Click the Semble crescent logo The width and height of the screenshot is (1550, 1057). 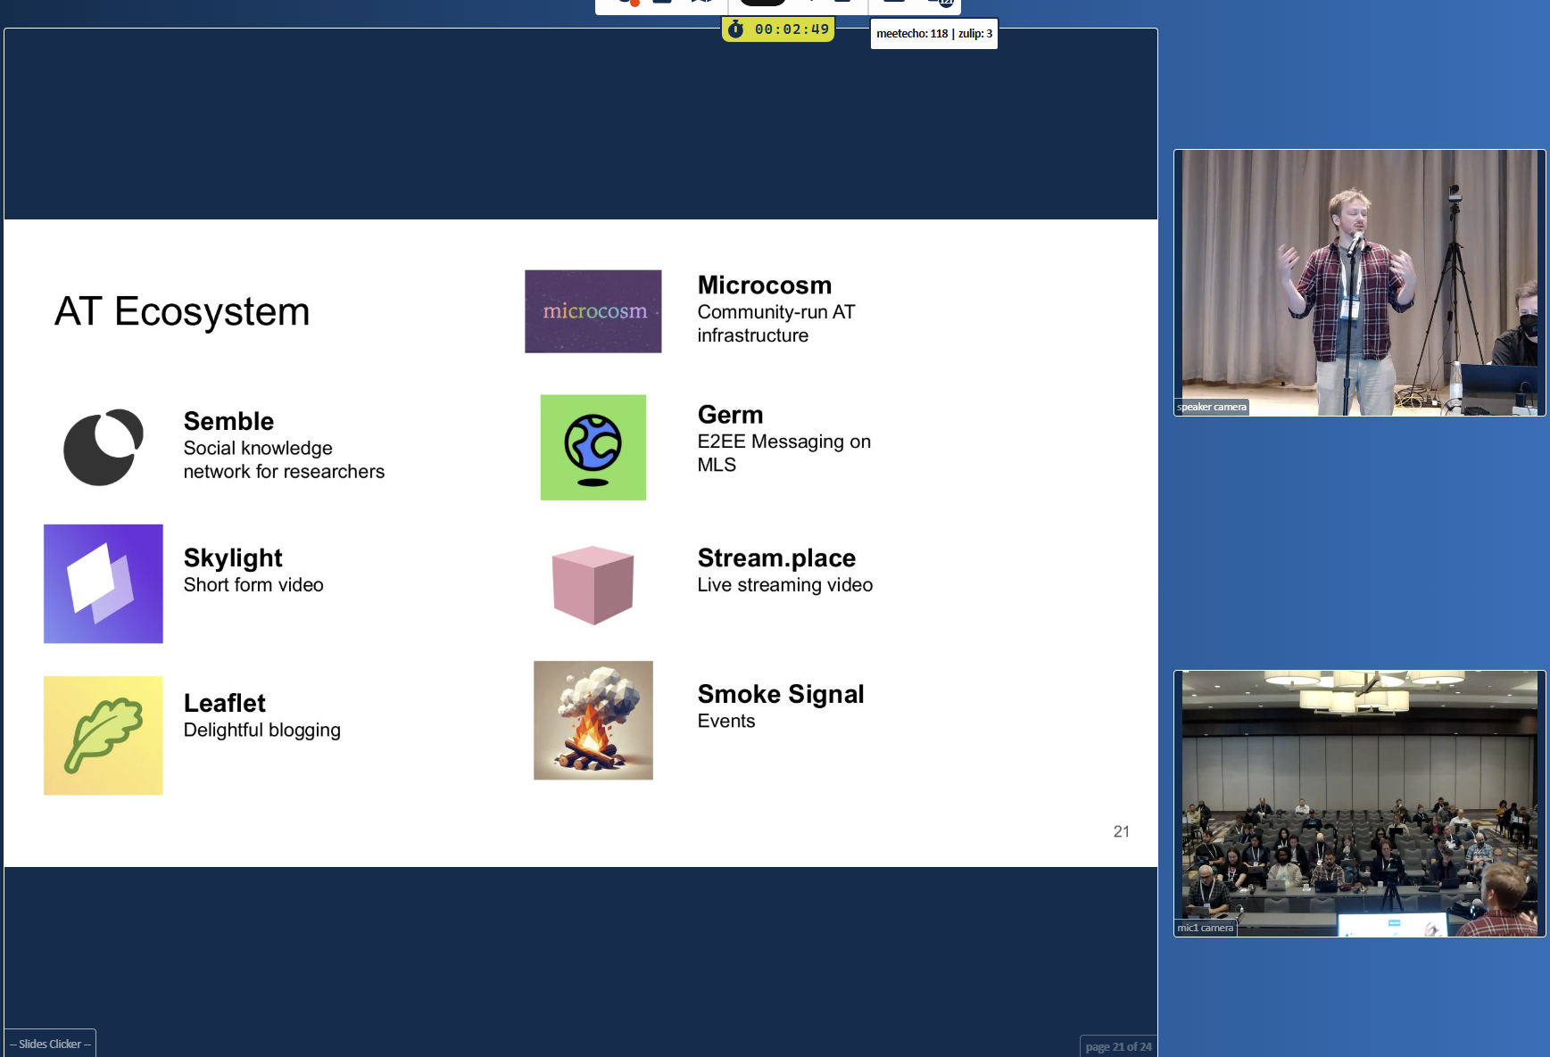(104, 447)
